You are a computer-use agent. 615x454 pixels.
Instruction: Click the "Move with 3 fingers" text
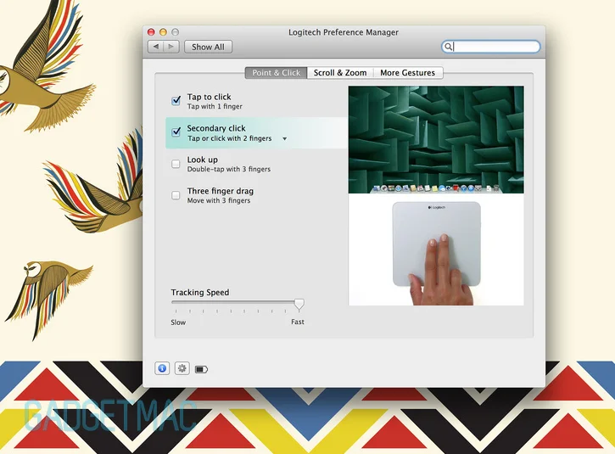(219, 200)
